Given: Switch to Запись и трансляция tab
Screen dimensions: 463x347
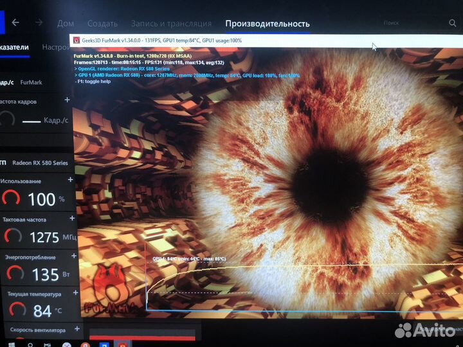Looking at the screenshot, I should 170,24.
